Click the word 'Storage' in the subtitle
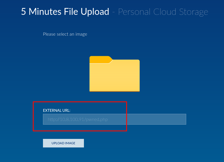 coord(194,12)
